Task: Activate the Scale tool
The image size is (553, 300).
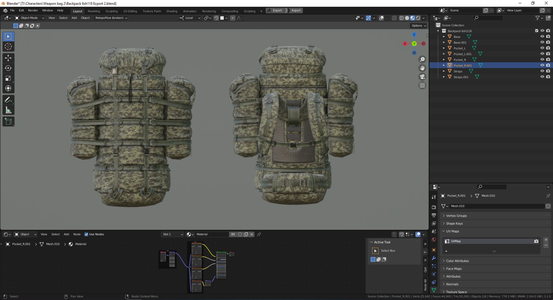Action: pos(8,78)
